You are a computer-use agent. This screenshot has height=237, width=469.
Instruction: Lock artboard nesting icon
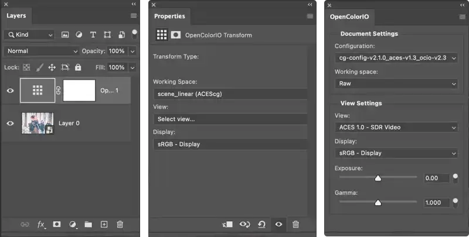[x=65, y=67]
